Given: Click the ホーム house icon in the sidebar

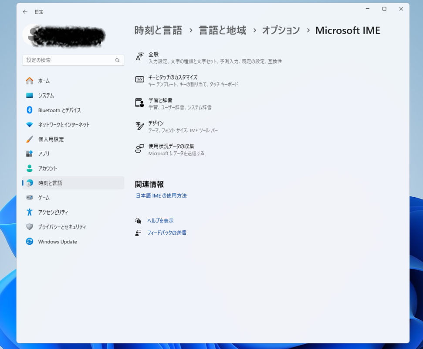Looking at the screenshot, I should click(x=29, y=81).
